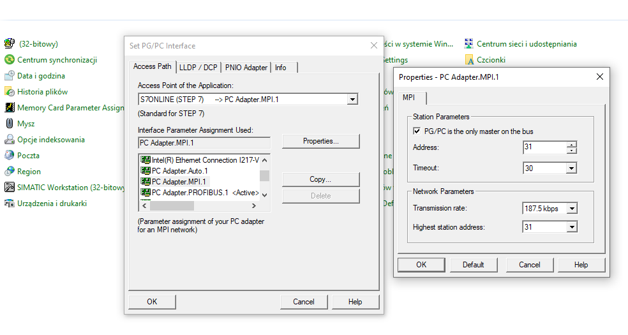This screenshot has width=628, height=335.
Task: Click the horizontal scrollbar right arrow
Action: pos(253,205)
